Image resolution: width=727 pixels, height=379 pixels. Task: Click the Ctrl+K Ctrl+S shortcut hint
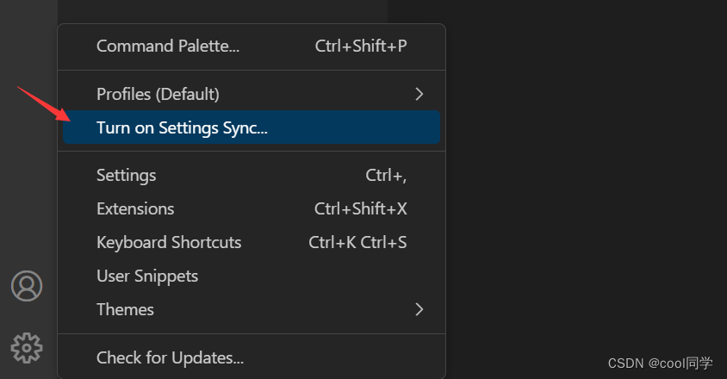click(357, 242)
